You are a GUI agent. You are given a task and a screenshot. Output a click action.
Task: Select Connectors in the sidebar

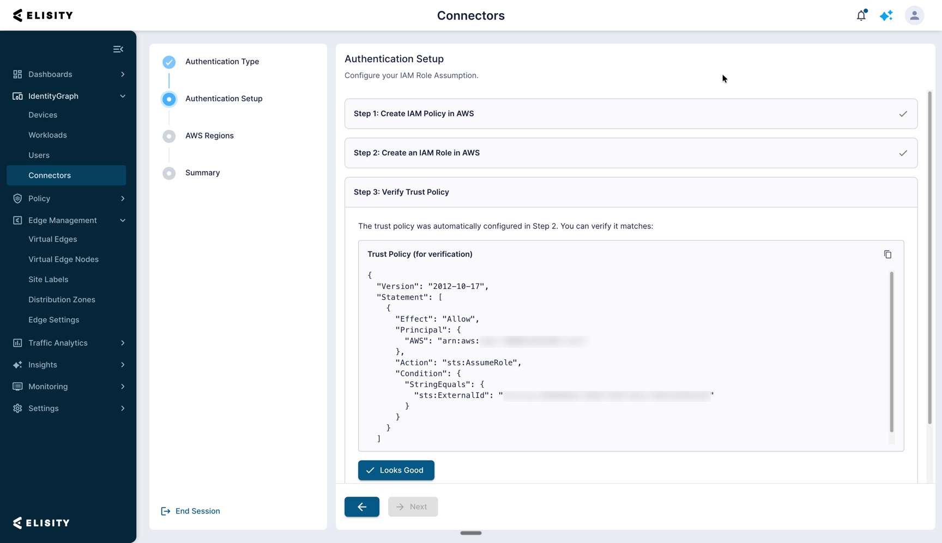click(x=66, y=176)
